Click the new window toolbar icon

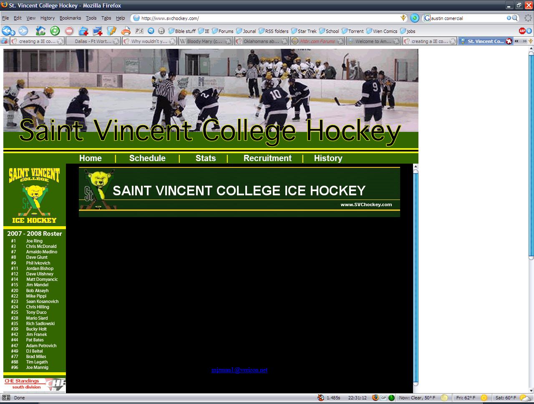[x=98, y=30]
